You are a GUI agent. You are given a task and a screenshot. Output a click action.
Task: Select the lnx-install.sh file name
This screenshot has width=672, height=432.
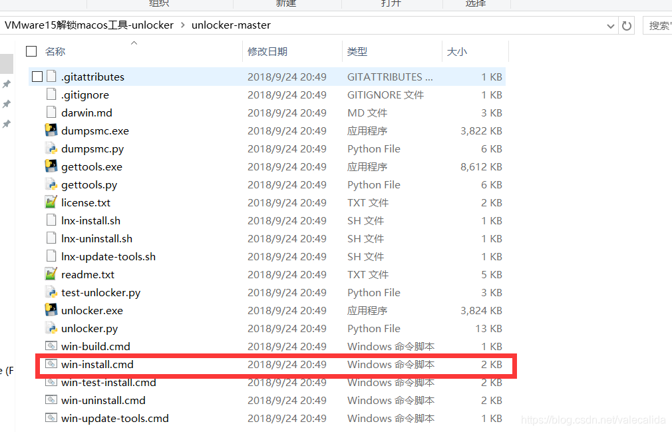(91, 220)
